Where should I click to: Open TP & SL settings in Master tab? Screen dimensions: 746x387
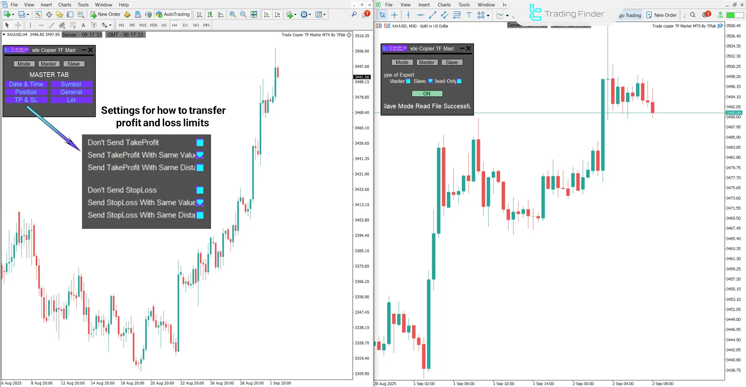(26, 100)
